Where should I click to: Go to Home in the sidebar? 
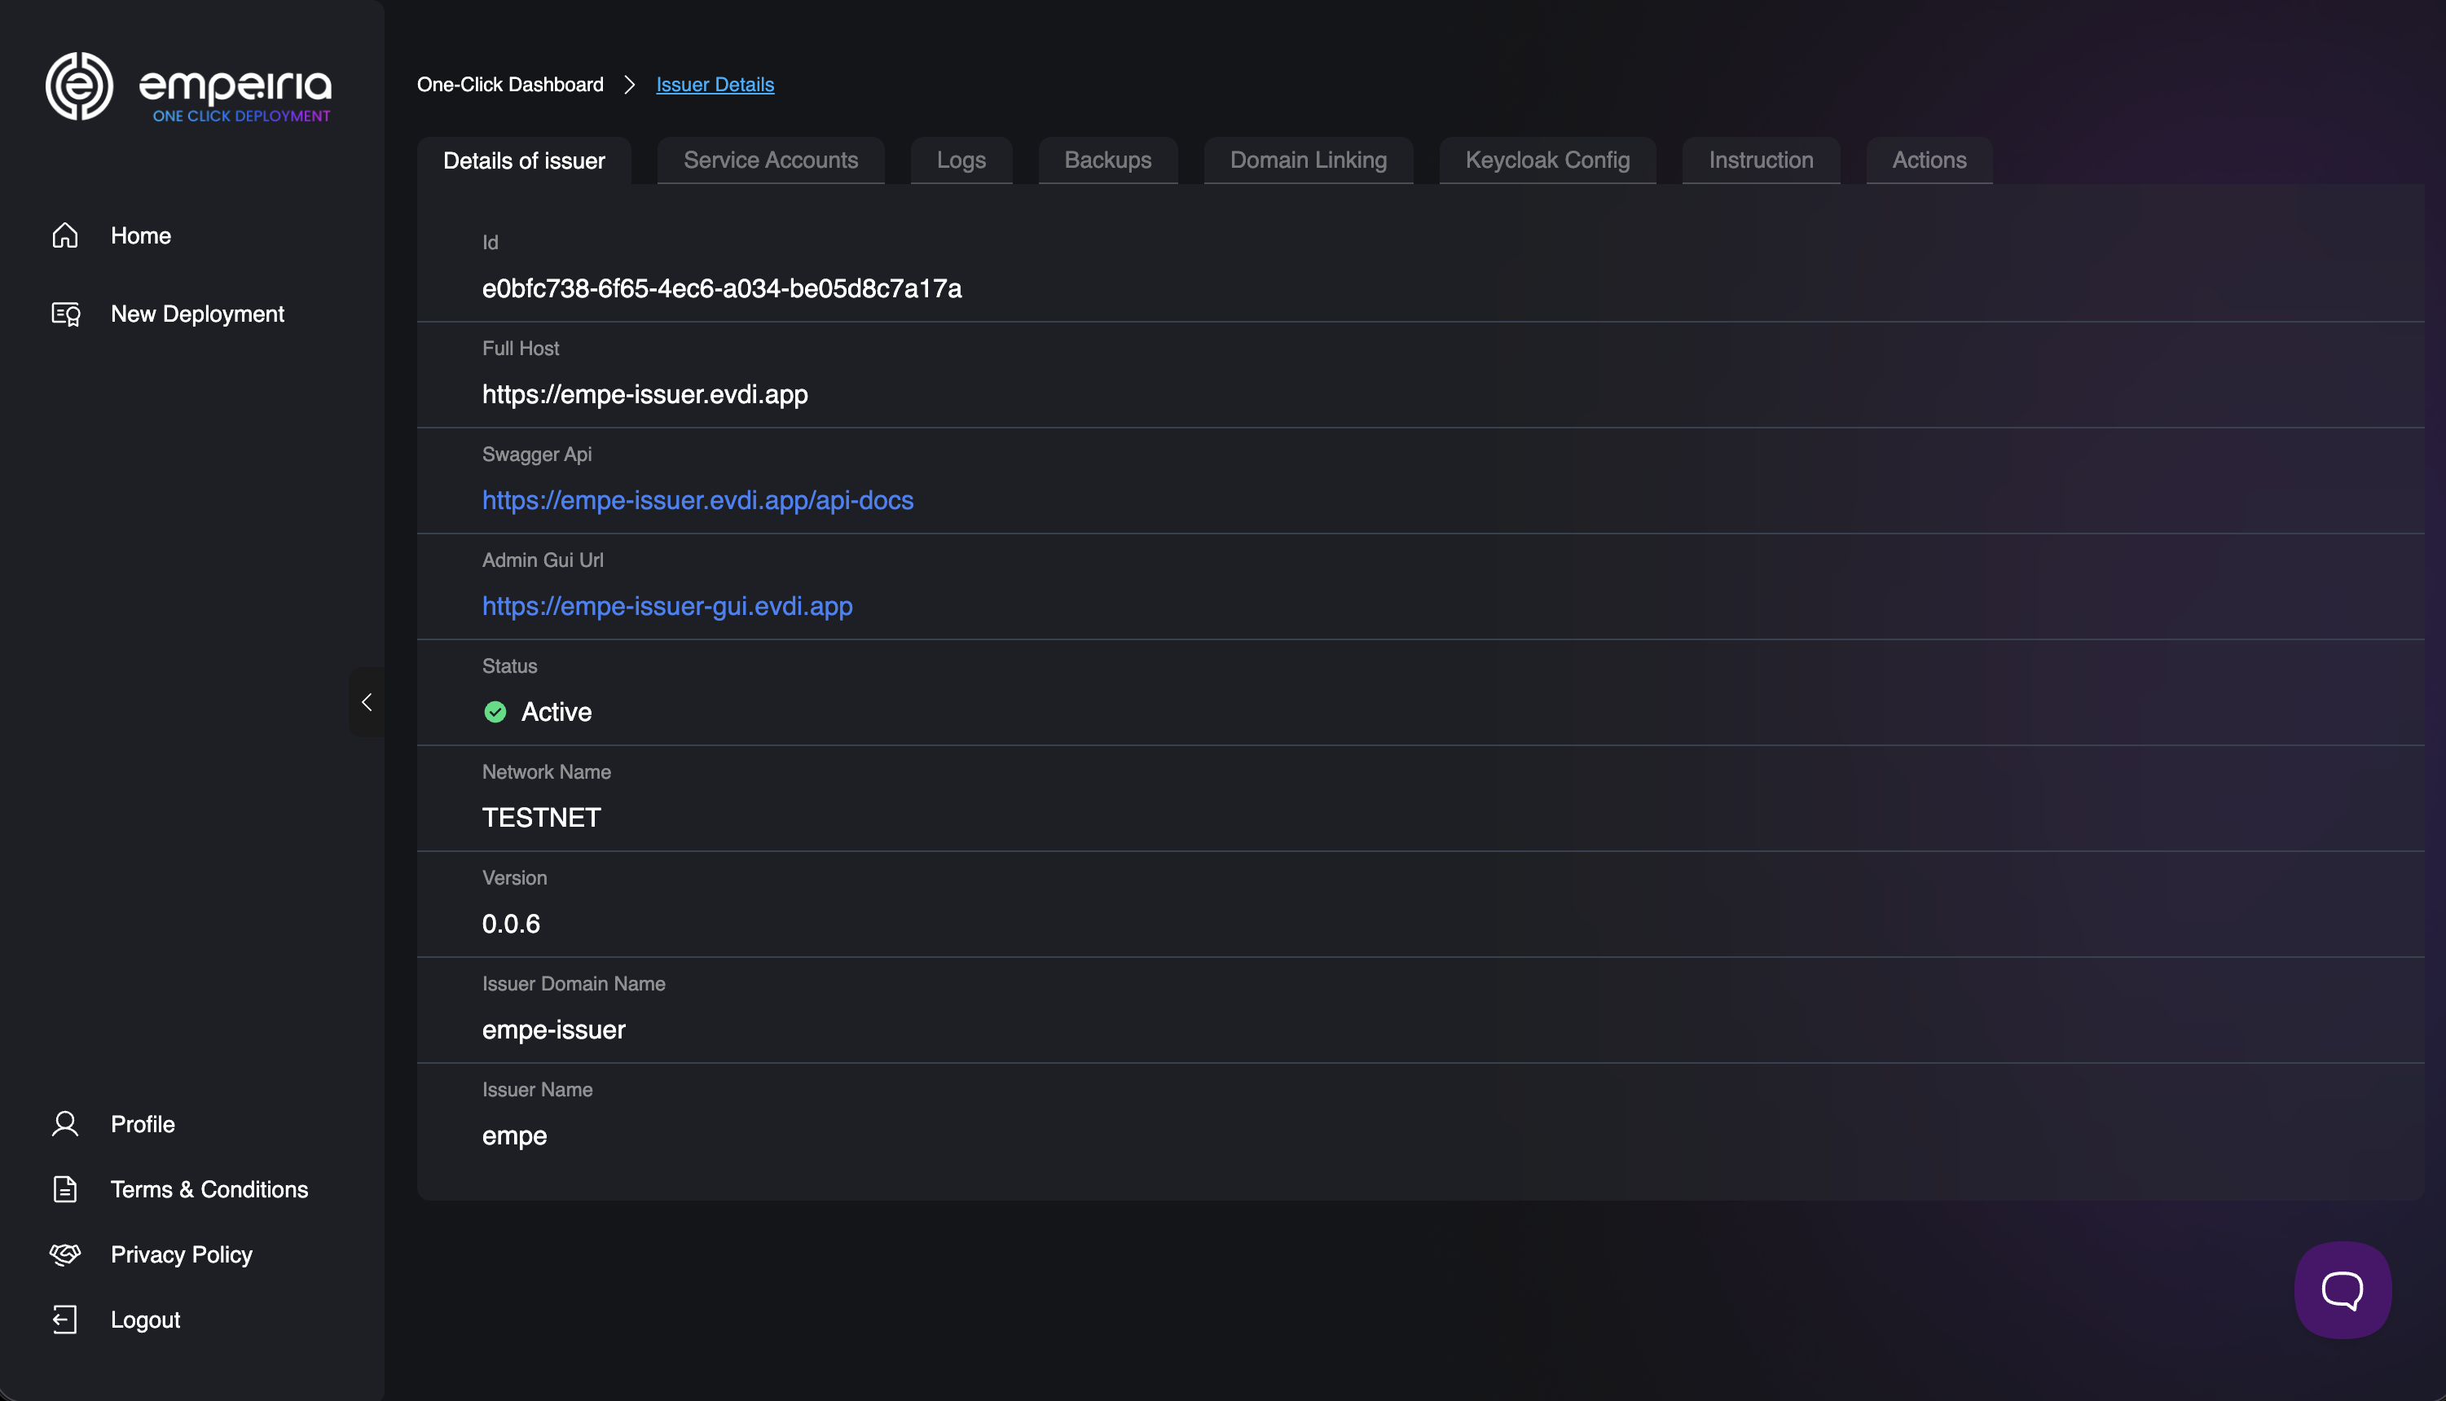[x=140, y=235]
